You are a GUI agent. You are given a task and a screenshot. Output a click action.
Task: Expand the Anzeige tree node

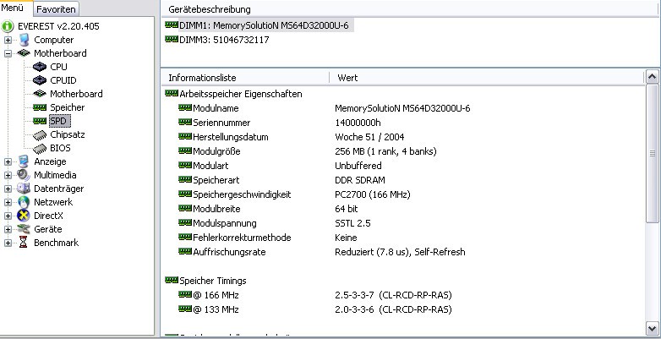8,162
